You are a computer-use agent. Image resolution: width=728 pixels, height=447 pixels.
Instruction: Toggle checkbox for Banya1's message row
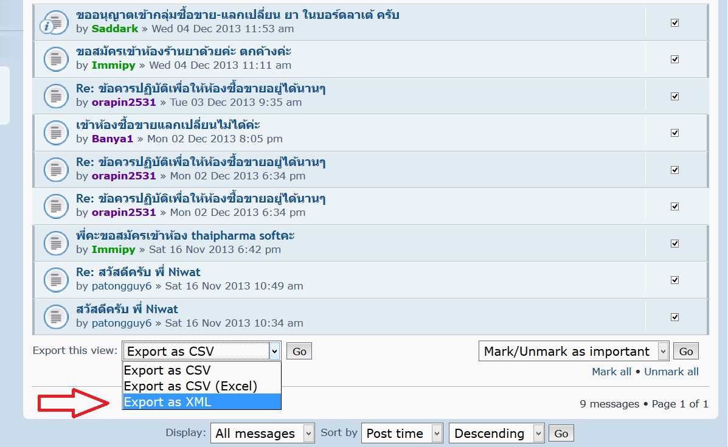point(674,133)
